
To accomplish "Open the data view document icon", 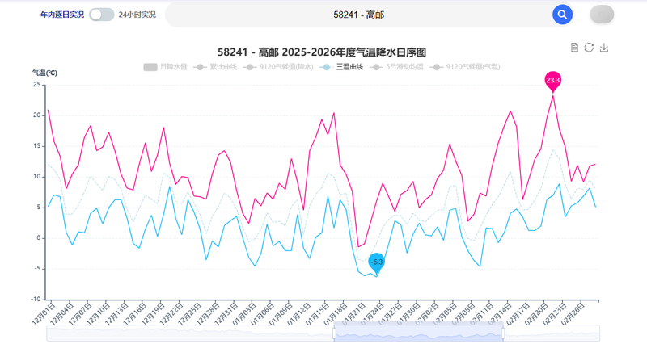I will click(x=574, y=48).
